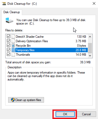Select the Disk Cleanup tab
This screenshot has width=98, height=119.
point(12,12)
